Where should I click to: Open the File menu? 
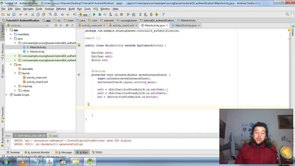click(3, 9)
